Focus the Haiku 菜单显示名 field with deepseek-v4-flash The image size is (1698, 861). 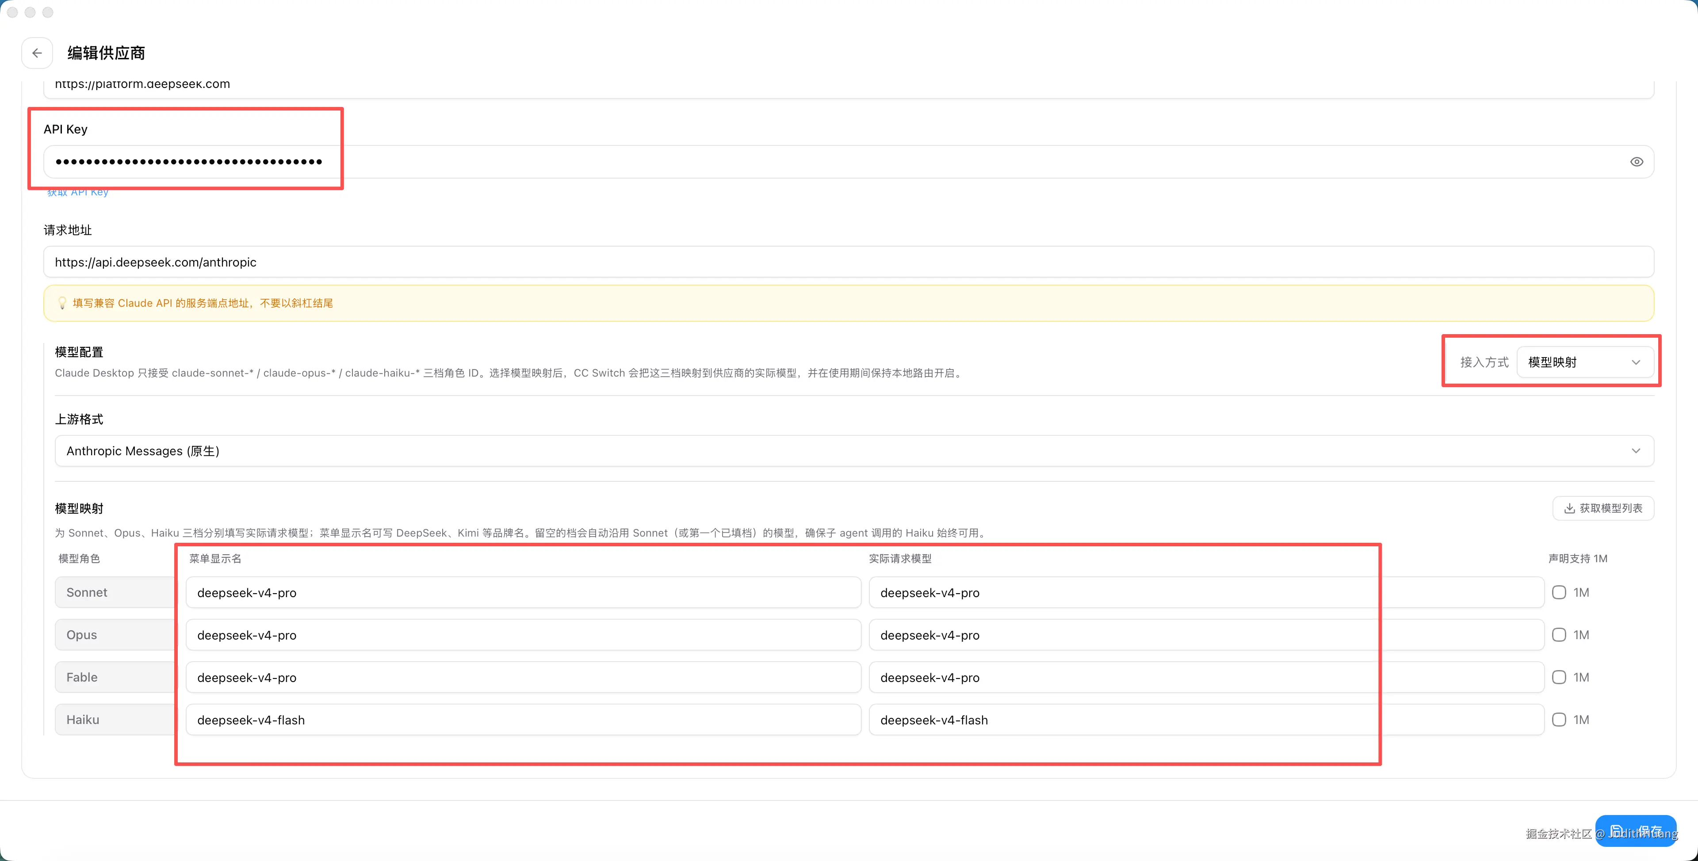524,720
